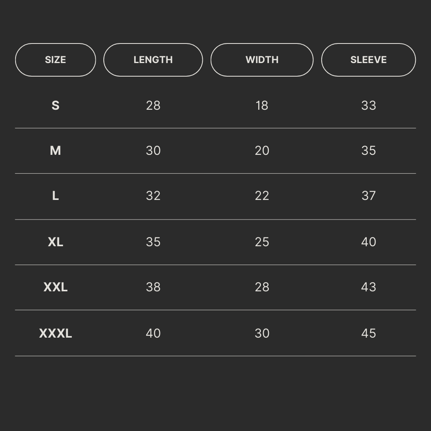Image resolution: width=431 pixels, height=431 pixels.
Task: Click the LENGTH column header pill
Action: 153,60
